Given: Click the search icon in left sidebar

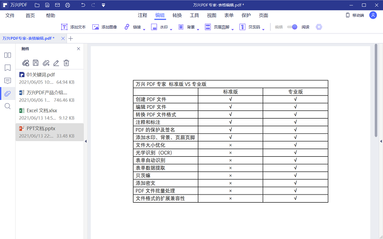Looking at the screenshot, I should 8,106.
